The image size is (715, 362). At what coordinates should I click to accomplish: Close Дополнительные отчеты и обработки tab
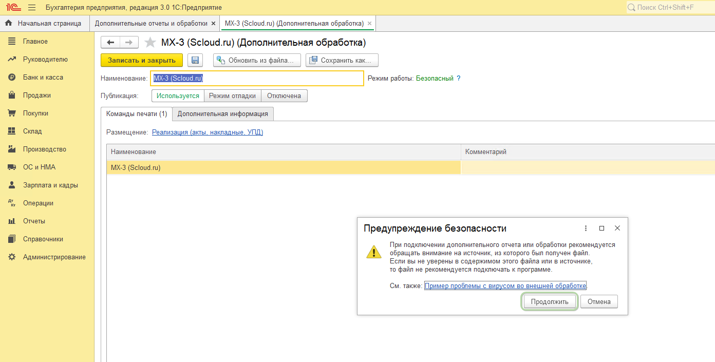point(214,24)
